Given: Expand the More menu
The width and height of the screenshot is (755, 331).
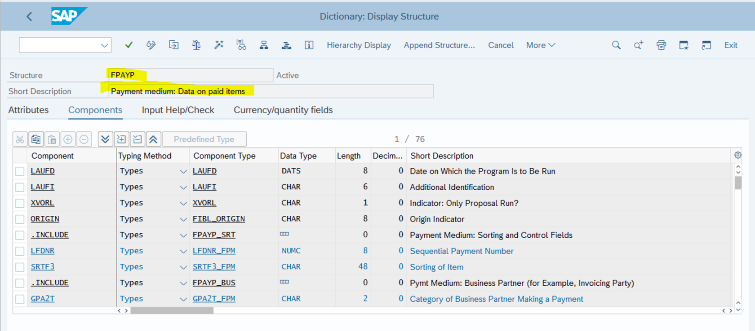Looking at the screenshot, I should pos(541,45).
